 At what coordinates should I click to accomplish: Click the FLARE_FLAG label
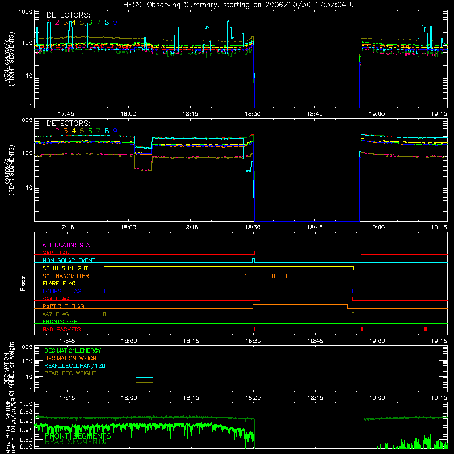click(x=59, y=283)
